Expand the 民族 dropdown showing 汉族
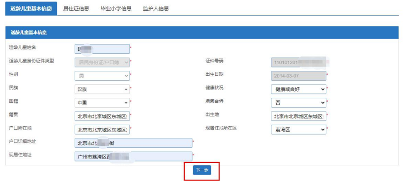Image resolution: width=407 pixels, height=181 pixels. coord(102,90)
